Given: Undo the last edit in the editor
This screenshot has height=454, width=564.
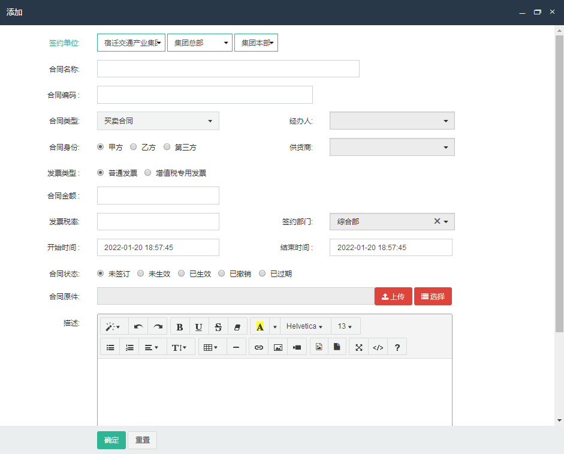Looking at the screenshot, I should tap(138, 327).
